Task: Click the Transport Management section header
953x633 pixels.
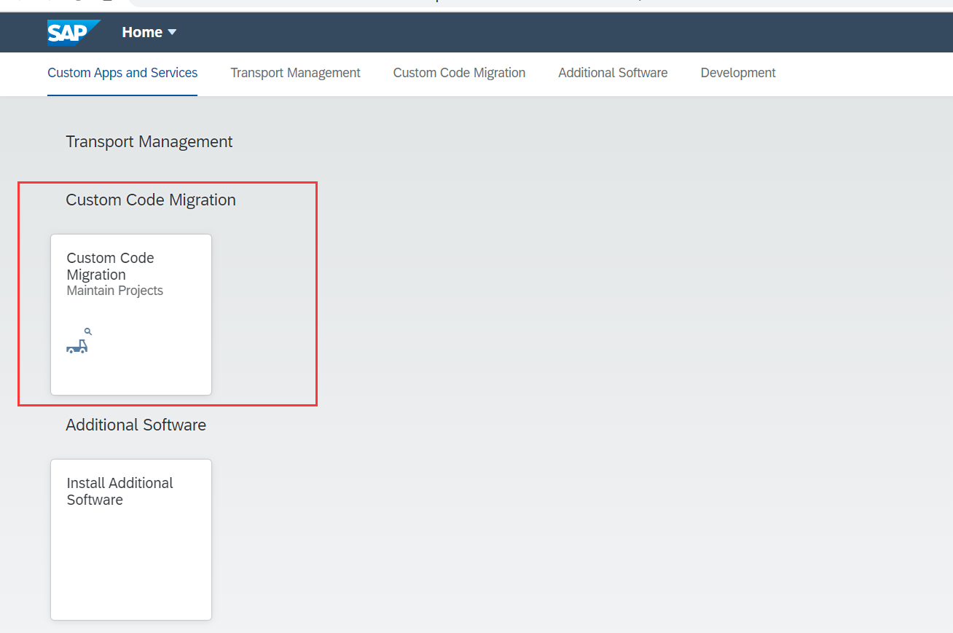Action: pos(149,141)
